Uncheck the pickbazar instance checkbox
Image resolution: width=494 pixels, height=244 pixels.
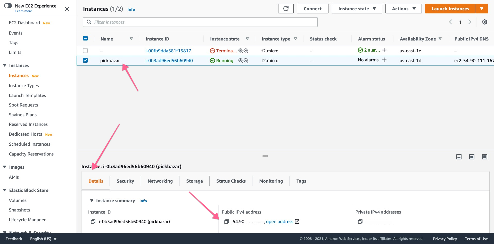coord(85,60)
